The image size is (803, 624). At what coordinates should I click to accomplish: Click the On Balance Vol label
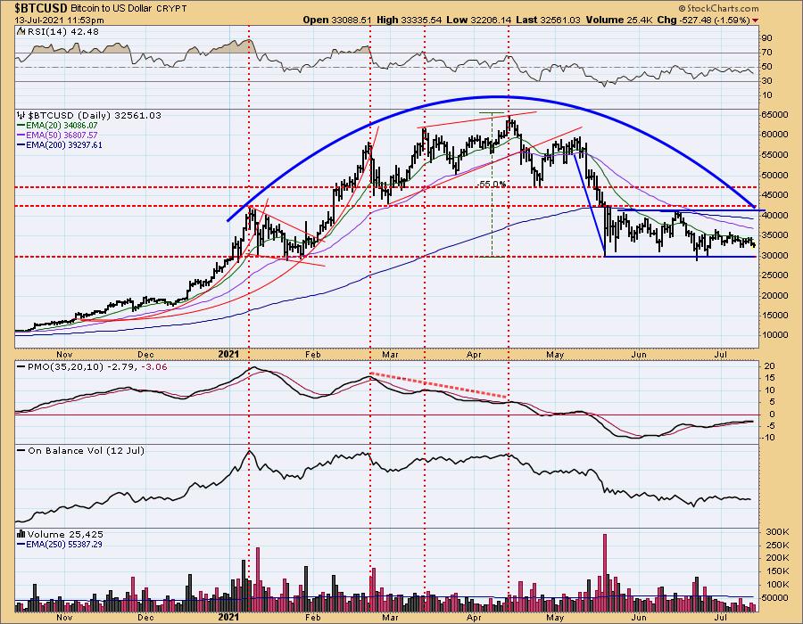point(81,450)
